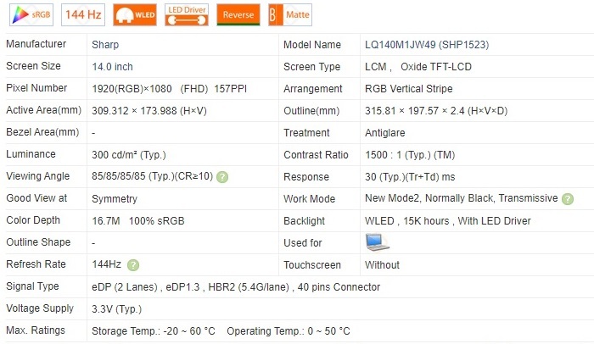Click the New Mode2, Normally Black text
The image size is (594, 344).
(x=429, y=198)
